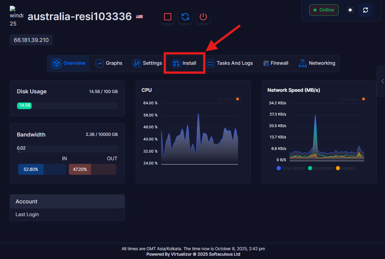The image size is (385, 259).
Task: Open the Settings tab
Action: [147, 63]
